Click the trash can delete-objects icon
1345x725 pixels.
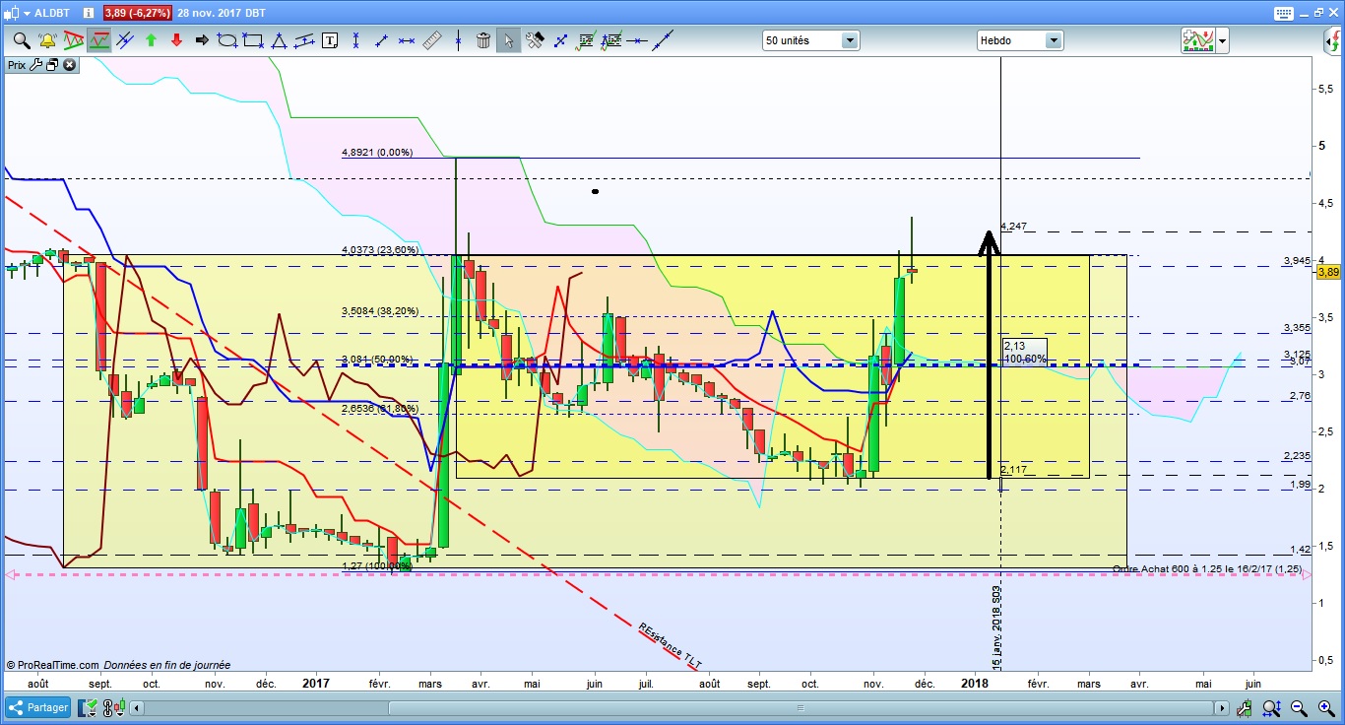483,40
